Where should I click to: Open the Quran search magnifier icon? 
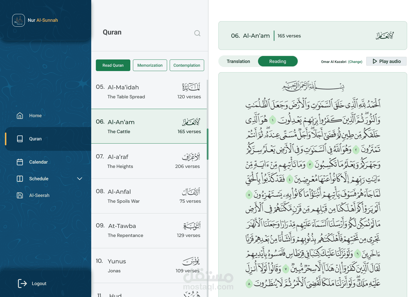point(197,33)
